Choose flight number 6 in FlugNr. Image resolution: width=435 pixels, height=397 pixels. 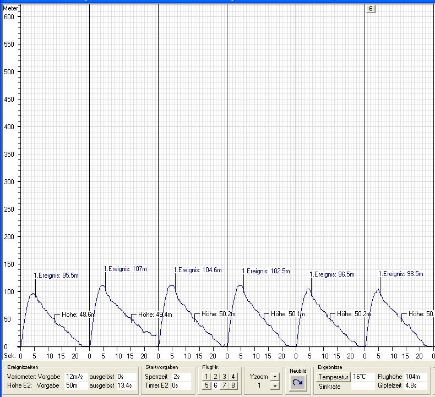[x=215, y=385]
